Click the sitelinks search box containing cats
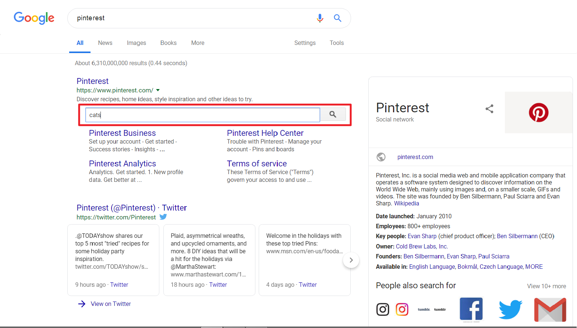577x328 pixels. click(x=202, y=114)
